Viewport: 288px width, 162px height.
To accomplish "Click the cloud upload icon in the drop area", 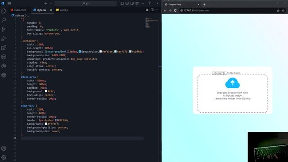I will click(232, 83).
